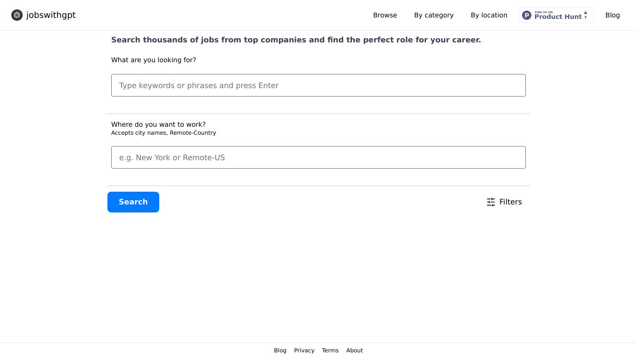Image resolution: width=637 pixels, height=358 pixels.
Task: Click the "What are you looking for?" label
Action: [154, 60]
